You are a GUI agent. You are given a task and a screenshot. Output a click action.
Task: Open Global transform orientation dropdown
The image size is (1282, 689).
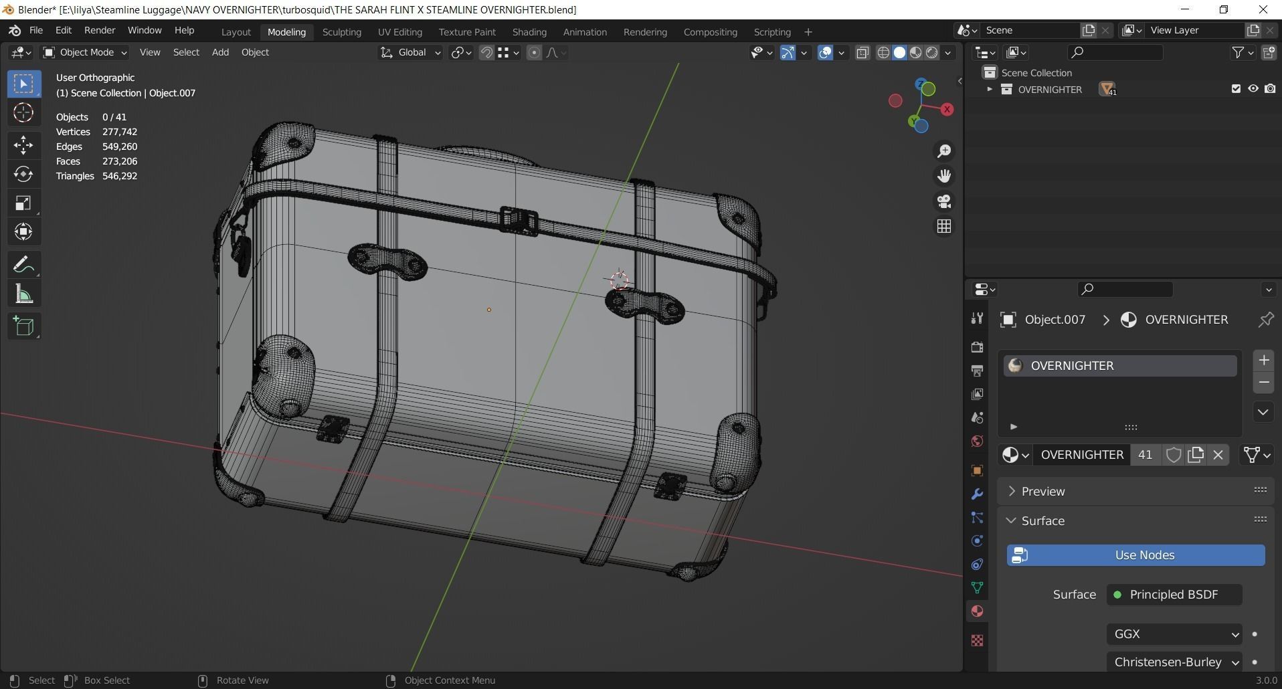[x=410, y=53]
